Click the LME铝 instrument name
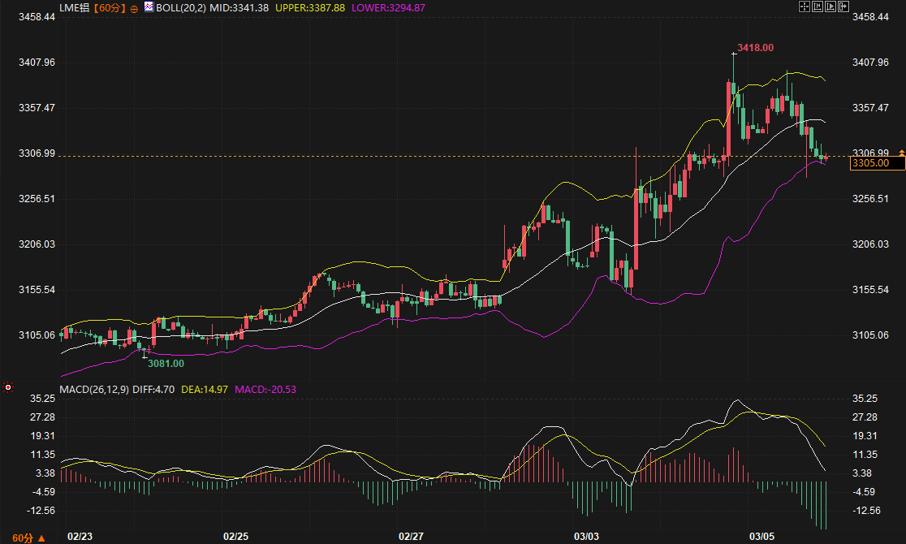 pyautogui.click(x=75, y=7)
